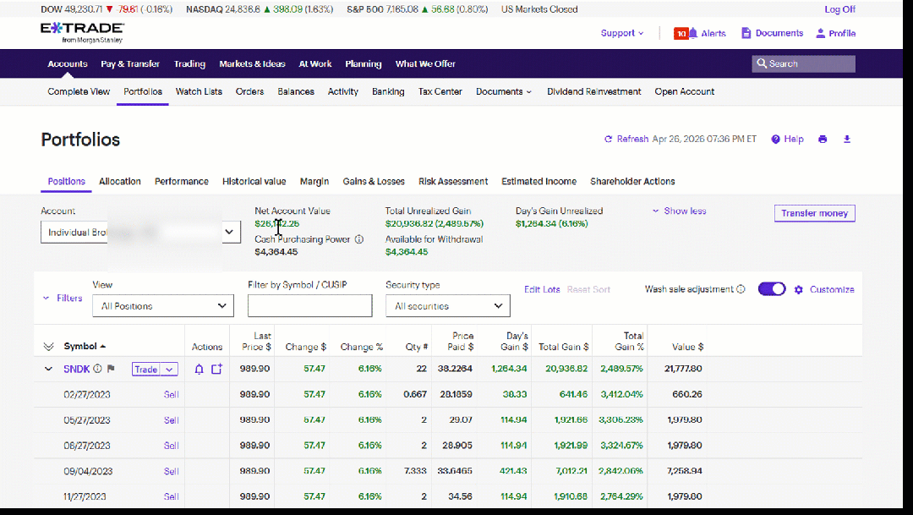Click the flag icon next to SNDK
Viewport: 913px width, 515px height.
[111, 370]
